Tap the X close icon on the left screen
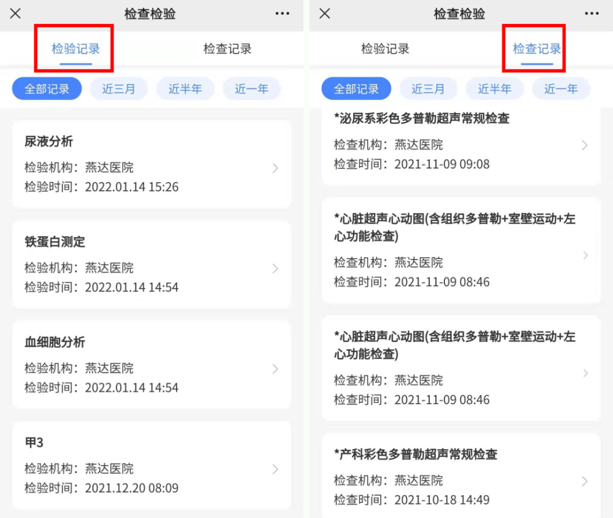 click(15, 14)
